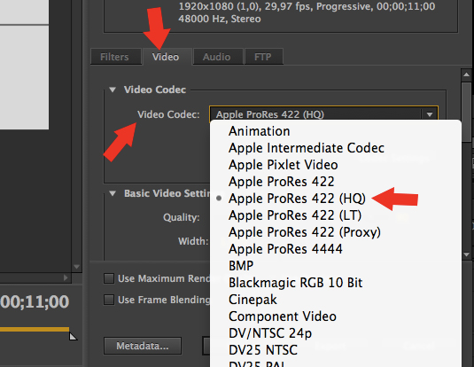This screenshot has height=367, width=474.
Task: Select DV25 NTSC codec
Action: pos(336,350)
